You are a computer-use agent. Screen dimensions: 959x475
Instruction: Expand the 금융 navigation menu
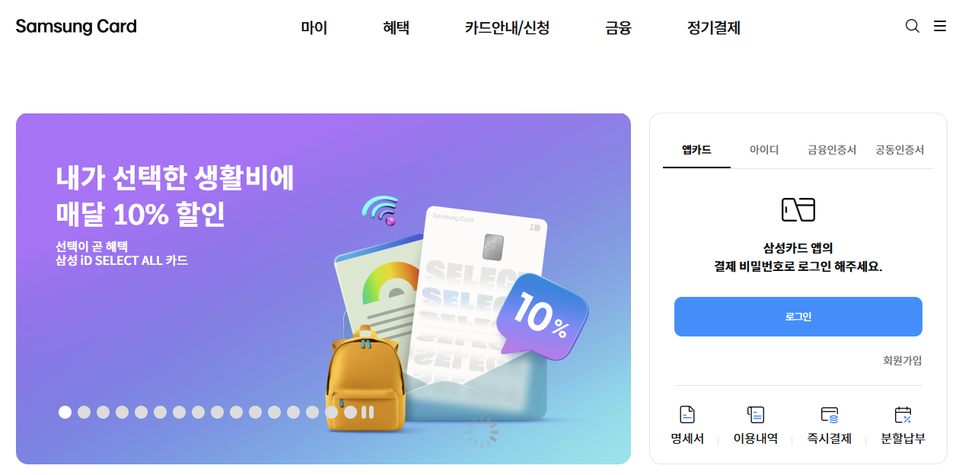coord(618,28)
